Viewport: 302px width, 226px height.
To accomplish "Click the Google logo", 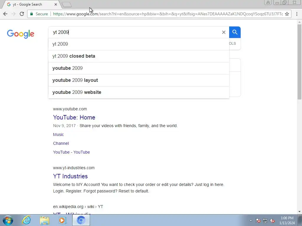I will tap(21, 34).
